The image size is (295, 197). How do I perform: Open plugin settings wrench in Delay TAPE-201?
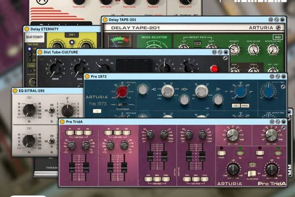[x=278, y=28]
